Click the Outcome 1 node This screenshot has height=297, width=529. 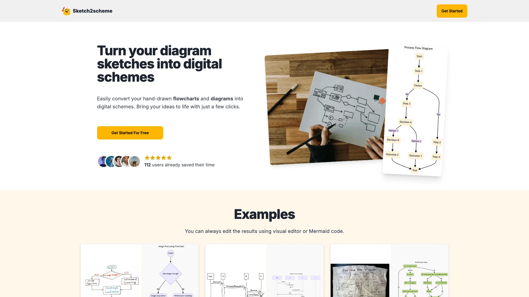[x=415, y=156]
